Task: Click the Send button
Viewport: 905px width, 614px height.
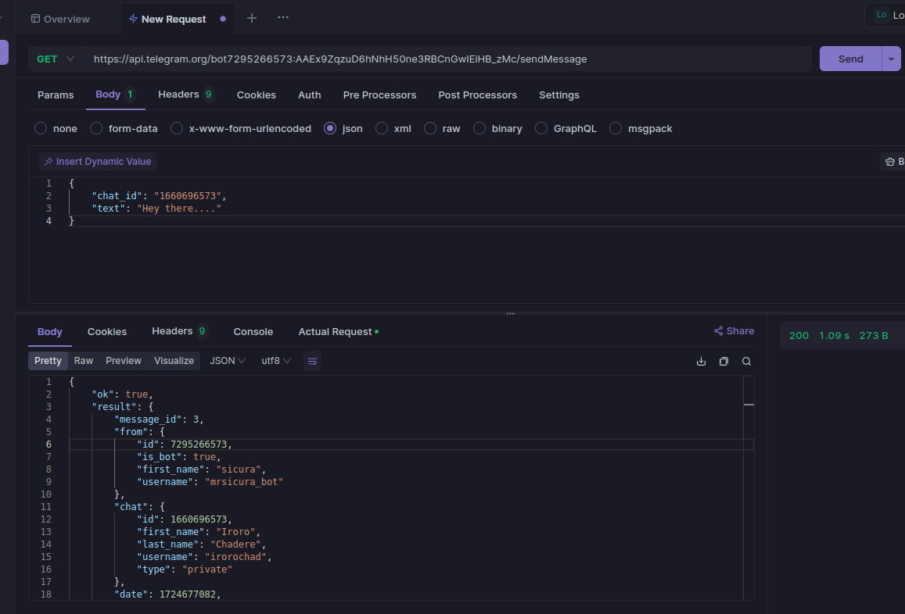Action: coord(850,59)
